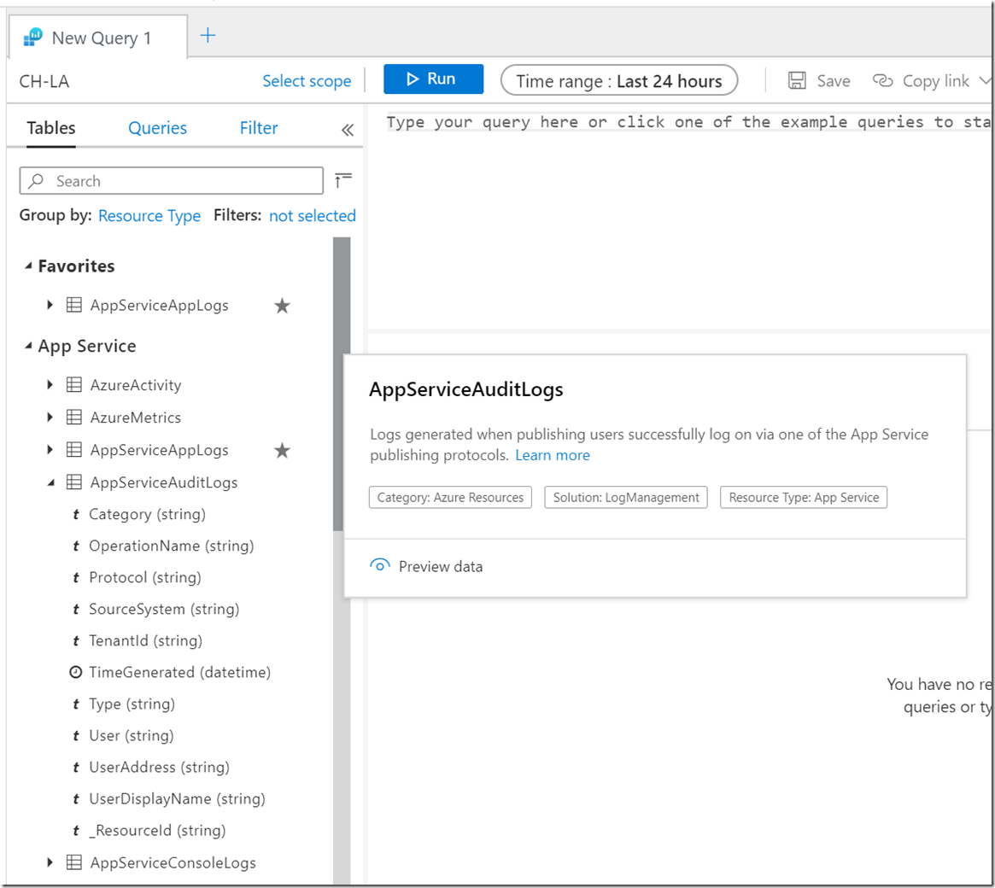The image size is (995, 888).
Task: Change the Group by Resource Type option
Action: pos(149,216)
